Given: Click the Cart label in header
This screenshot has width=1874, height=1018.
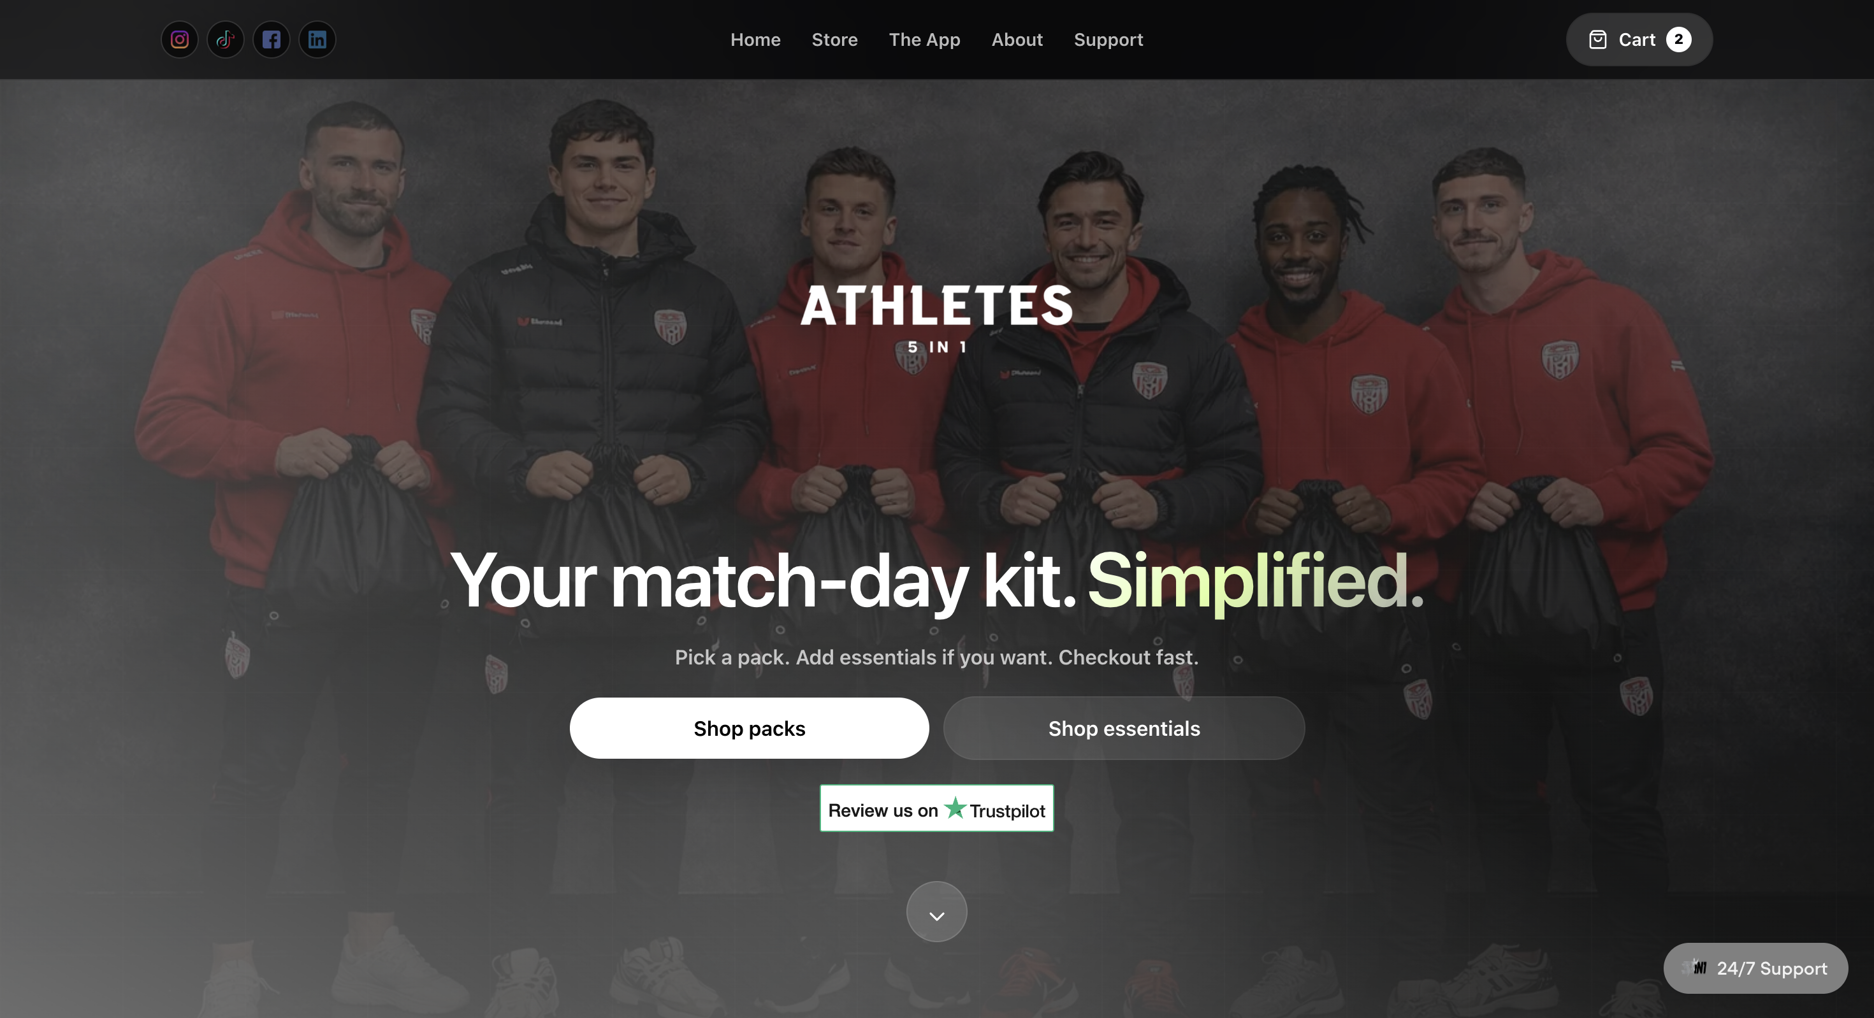Looking at the screenshot, I should click(1637, 39).
